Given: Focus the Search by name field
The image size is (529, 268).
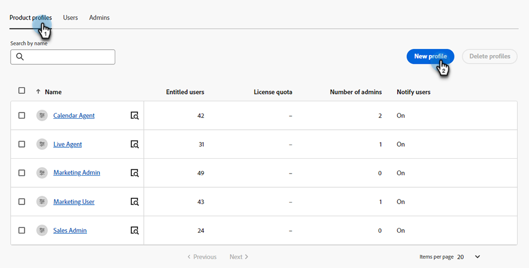Looking at the screenshot, I should click(x=69, y=57).
